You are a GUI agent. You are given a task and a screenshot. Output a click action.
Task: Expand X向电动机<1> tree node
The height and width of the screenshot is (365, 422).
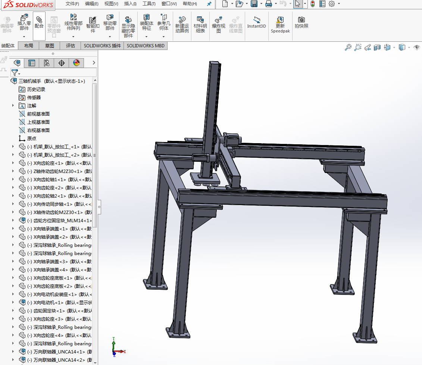(x=13, y=302)
